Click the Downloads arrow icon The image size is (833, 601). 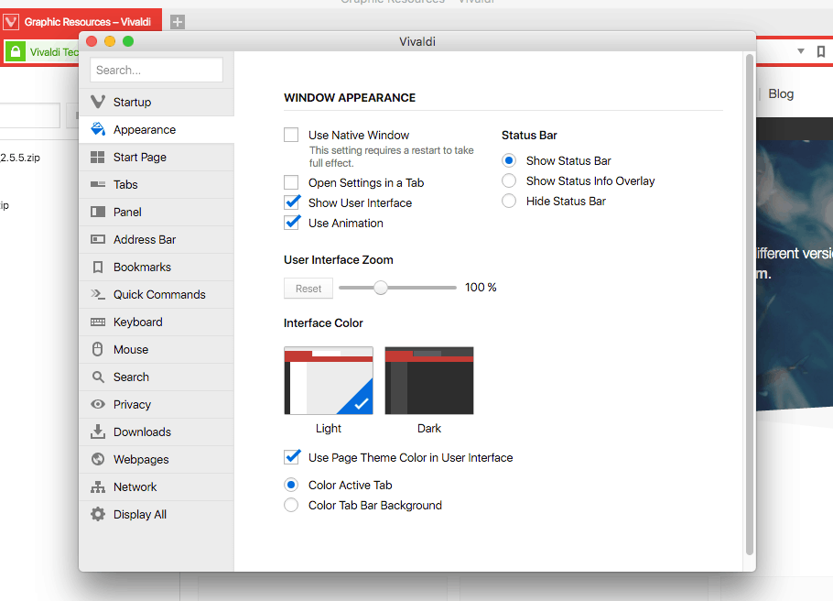(98, 432)
